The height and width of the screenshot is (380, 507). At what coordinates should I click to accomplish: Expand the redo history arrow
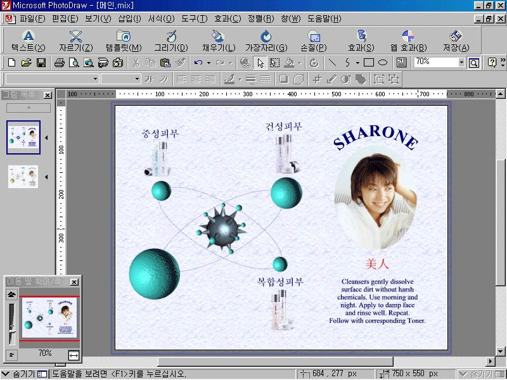point(231,63)
